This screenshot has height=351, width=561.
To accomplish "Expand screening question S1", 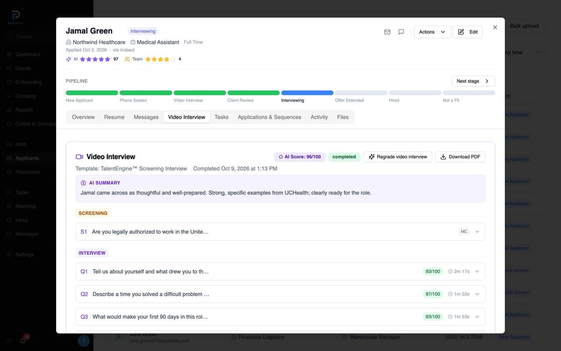I will click(280, 232).
